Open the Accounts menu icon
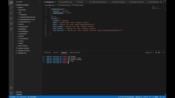 [11, 88]
